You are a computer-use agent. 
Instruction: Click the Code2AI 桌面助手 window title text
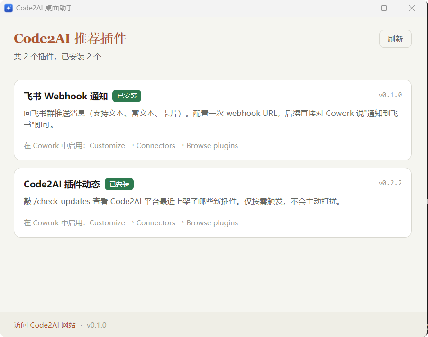(x=45, y=8)
